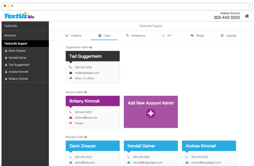Click the Widget chat bubbles icon
The width and height of the screenshot is (254, 166).
coord(192,35)
